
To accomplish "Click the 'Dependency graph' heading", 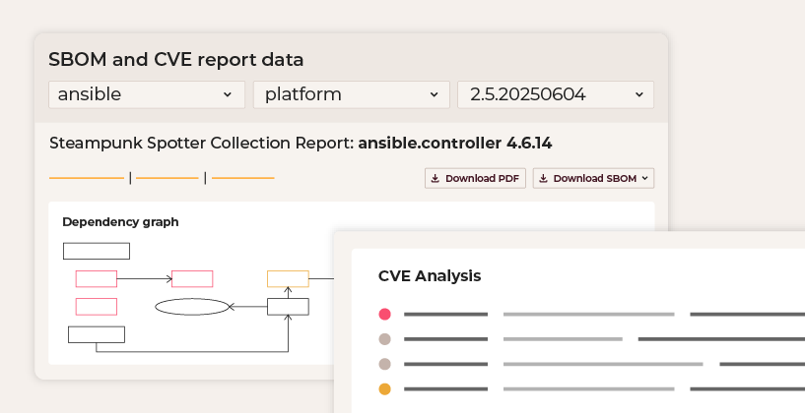I will point(120,222).
